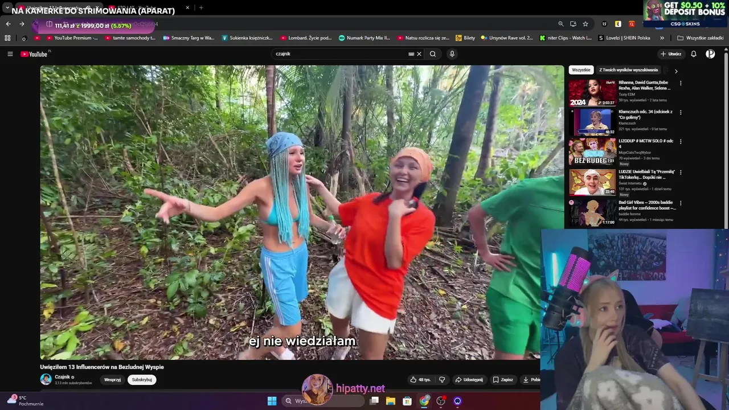This screenshot has width=729, height=410.
Task: Open the Czajnik channel name link
Action: point(63,377)
